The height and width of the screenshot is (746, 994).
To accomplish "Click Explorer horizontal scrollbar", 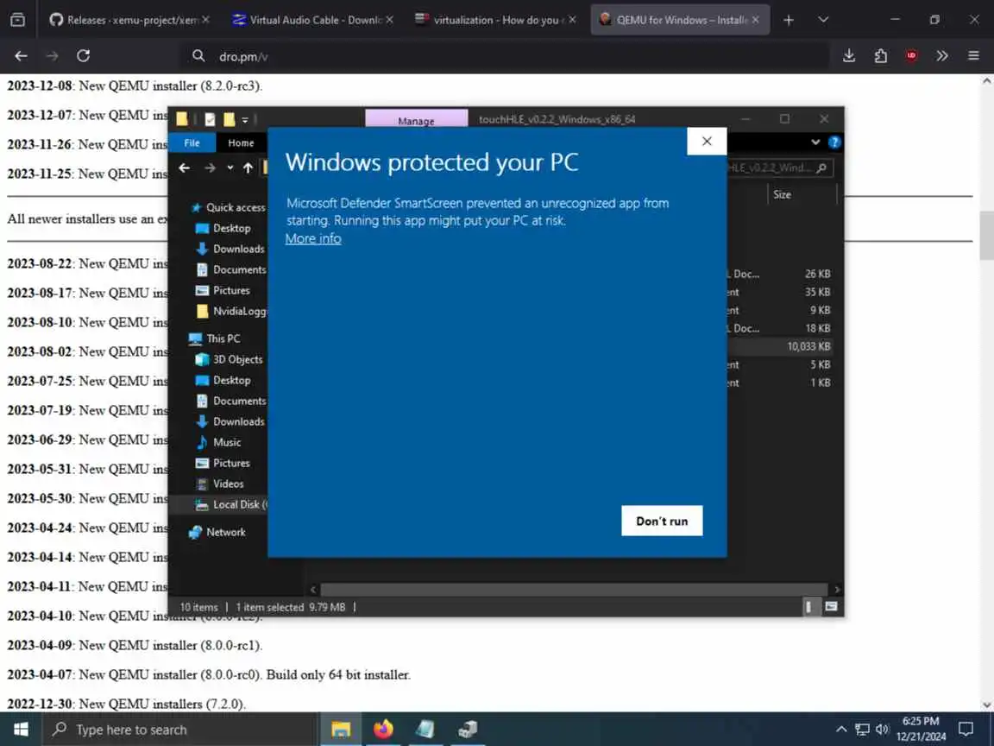I will click(574, 590).
